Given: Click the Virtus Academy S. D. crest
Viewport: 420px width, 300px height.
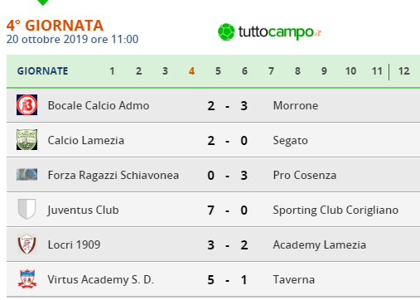Looking at the screenshot, I should point(27,279).
